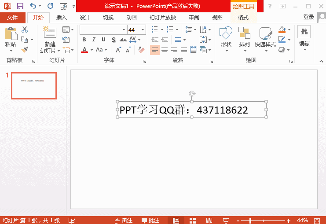The width and height of the screenshot is (326, 224).
Task: Click the 备注 (Notes) button in status bar
Action: click(x=123, y=220)
